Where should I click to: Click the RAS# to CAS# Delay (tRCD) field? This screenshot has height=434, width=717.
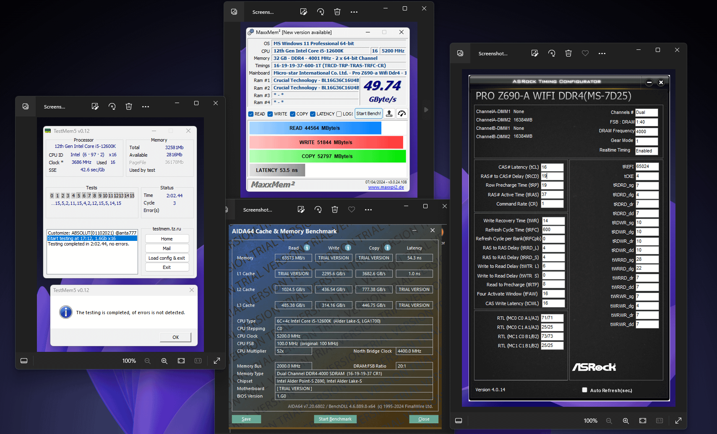(x=552, y=176)
